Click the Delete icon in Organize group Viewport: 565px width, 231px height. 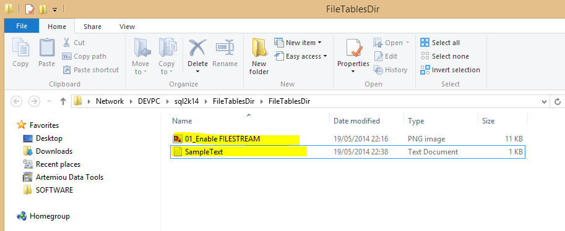(x=197, y=48)
